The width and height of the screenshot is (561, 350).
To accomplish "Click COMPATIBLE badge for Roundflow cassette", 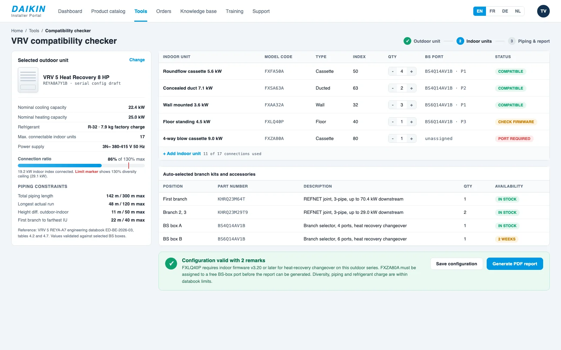I will [511, 71].
